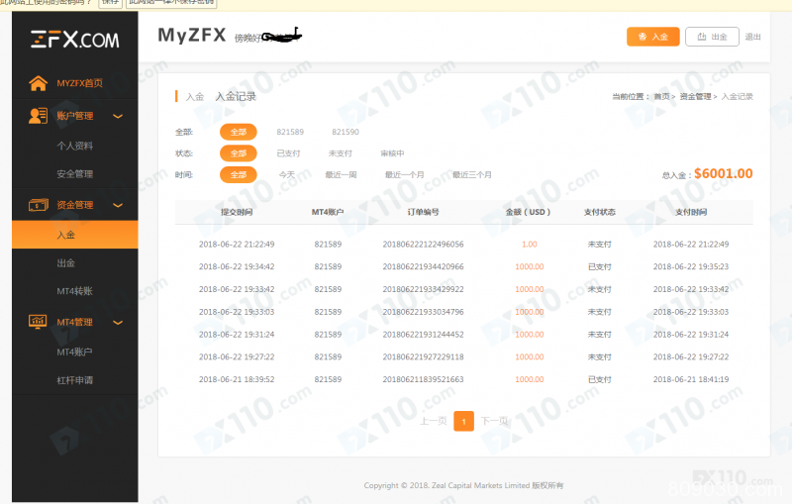
Task: Select 入金 in the sidebar menu
Action: pos(75,235)
